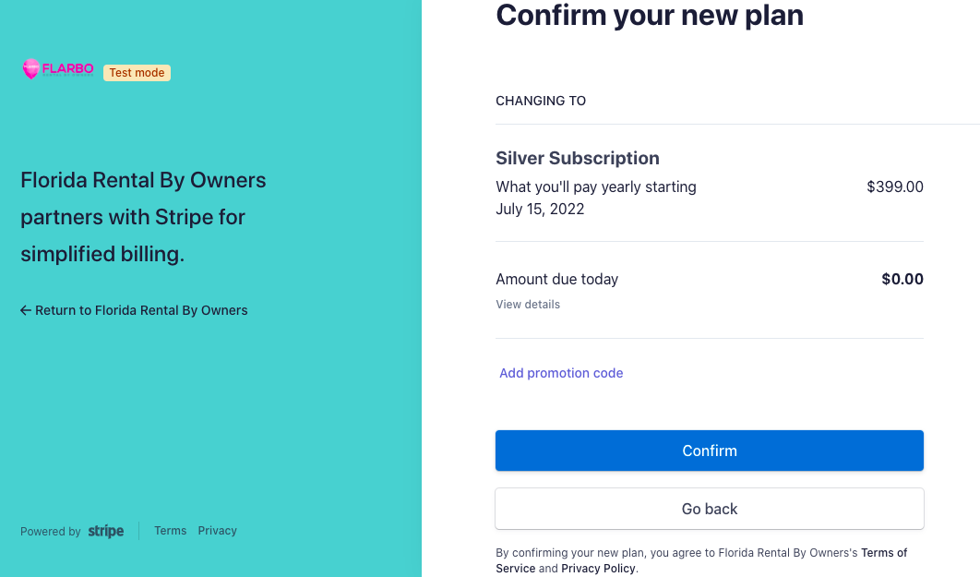This screenshot has height=577, width=980.
Task: Click the pink Flarbo balloon logo
Action: click(x=29, y=68)
